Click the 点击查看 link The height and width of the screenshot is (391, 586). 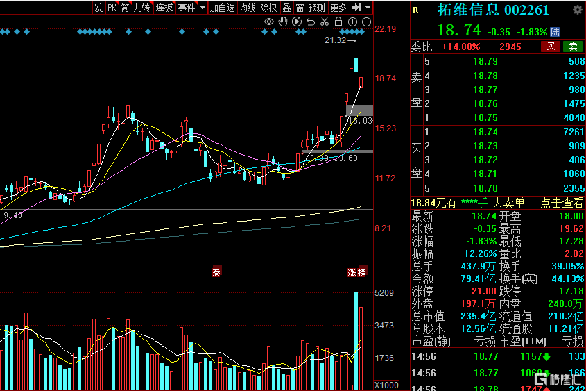pyautogui.click(x=561, y=203)
